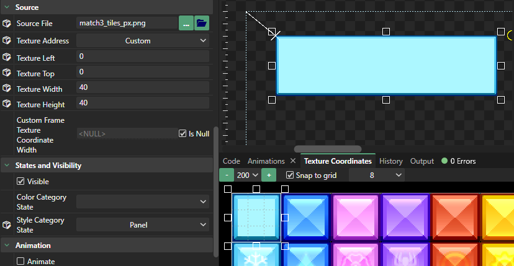
Task: Click into the Texture Height field
Action: pos(143,103)
